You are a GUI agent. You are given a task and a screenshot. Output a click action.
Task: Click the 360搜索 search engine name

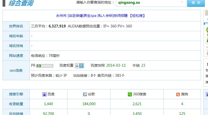click(x=140, y=94)
